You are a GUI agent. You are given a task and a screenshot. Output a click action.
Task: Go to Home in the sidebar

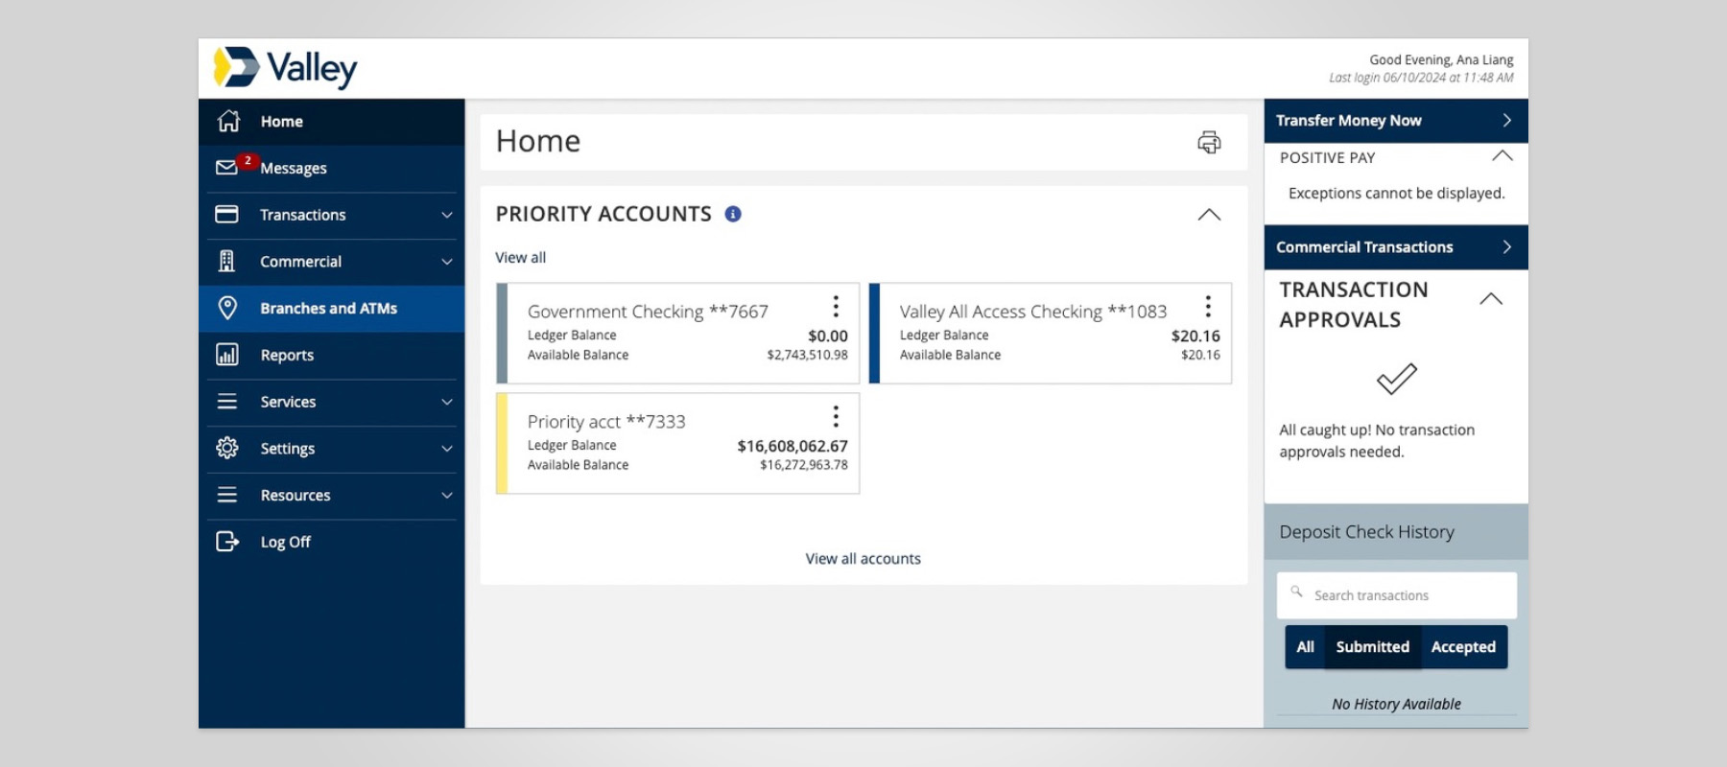(332, 122)
